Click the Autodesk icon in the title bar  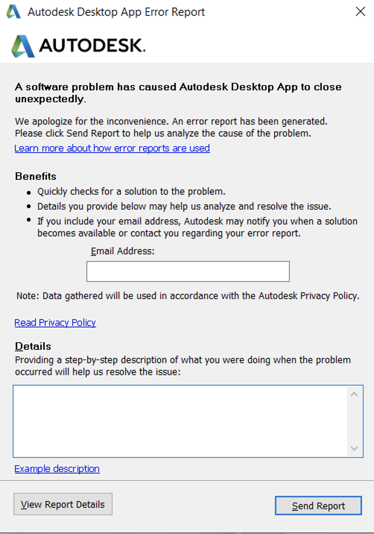(x=13, y=12)
